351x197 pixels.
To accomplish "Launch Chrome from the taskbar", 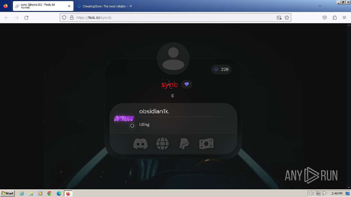I will [50, 193].
